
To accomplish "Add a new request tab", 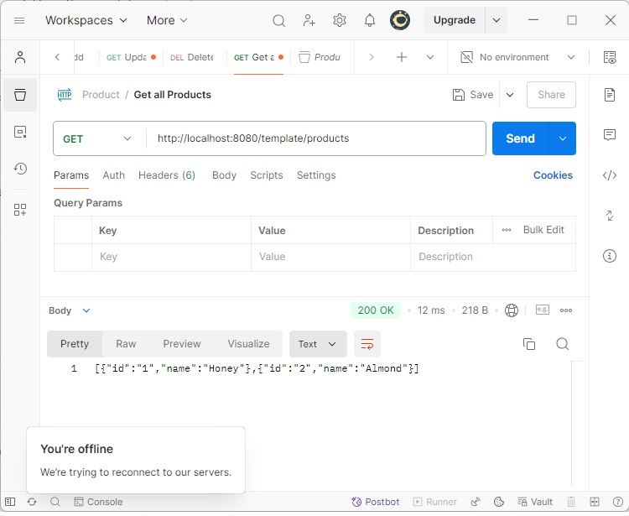I will (402, 57).
